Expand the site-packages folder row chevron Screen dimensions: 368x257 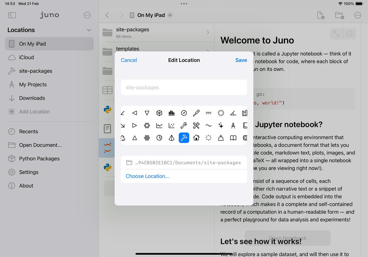point(208,32)
